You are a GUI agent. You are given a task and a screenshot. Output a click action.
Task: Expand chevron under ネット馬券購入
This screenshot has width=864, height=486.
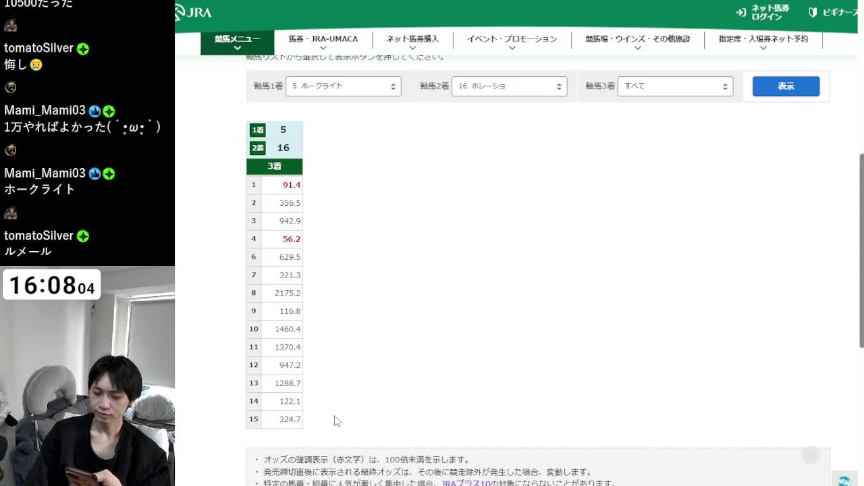[x=412, y=49]
